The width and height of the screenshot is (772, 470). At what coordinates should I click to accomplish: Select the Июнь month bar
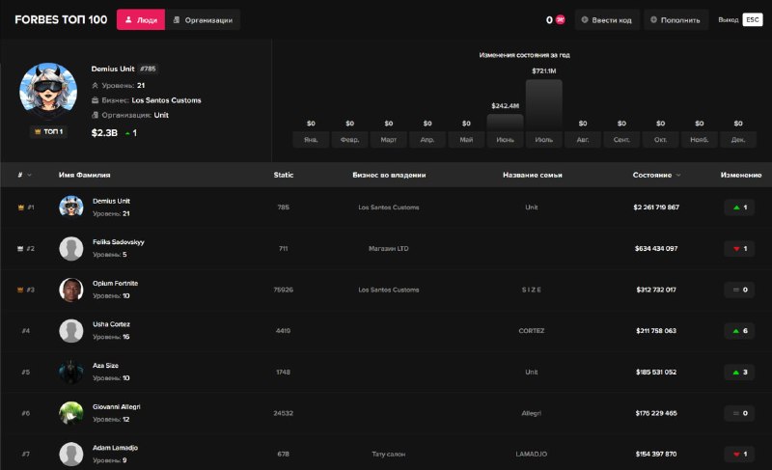[x=505, y=122]
